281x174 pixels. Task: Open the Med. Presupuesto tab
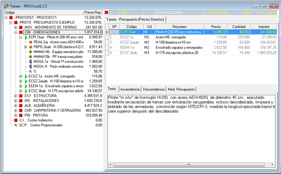[181, 89]
